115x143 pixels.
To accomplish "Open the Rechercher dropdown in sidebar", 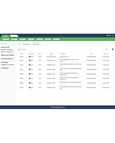I will 14,43.
